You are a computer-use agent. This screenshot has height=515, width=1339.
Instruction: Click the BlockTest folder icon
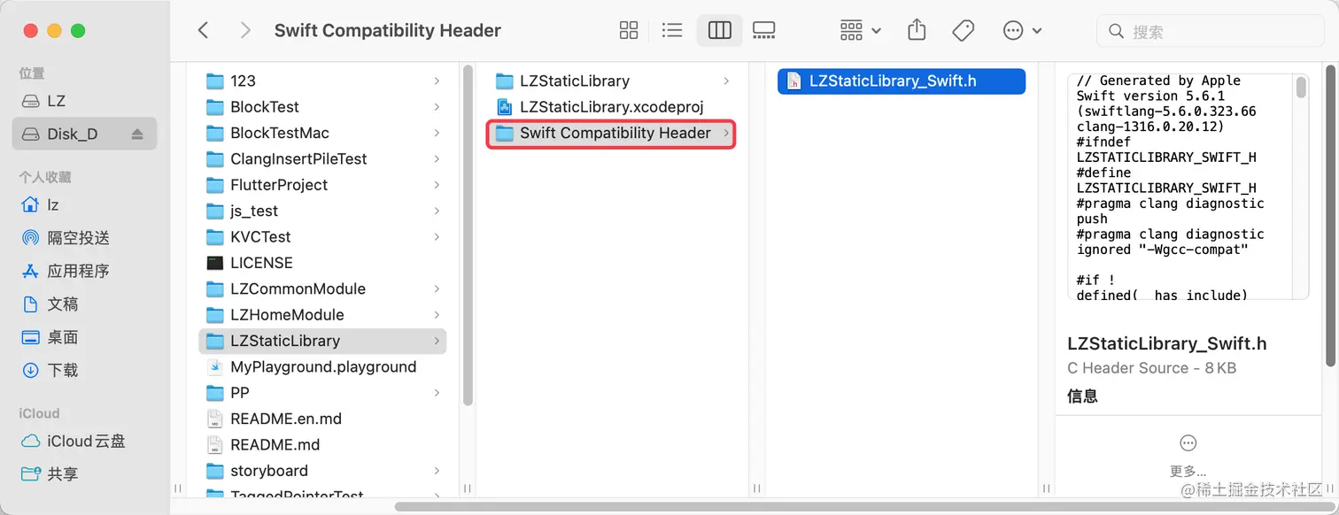pos(214,107)
